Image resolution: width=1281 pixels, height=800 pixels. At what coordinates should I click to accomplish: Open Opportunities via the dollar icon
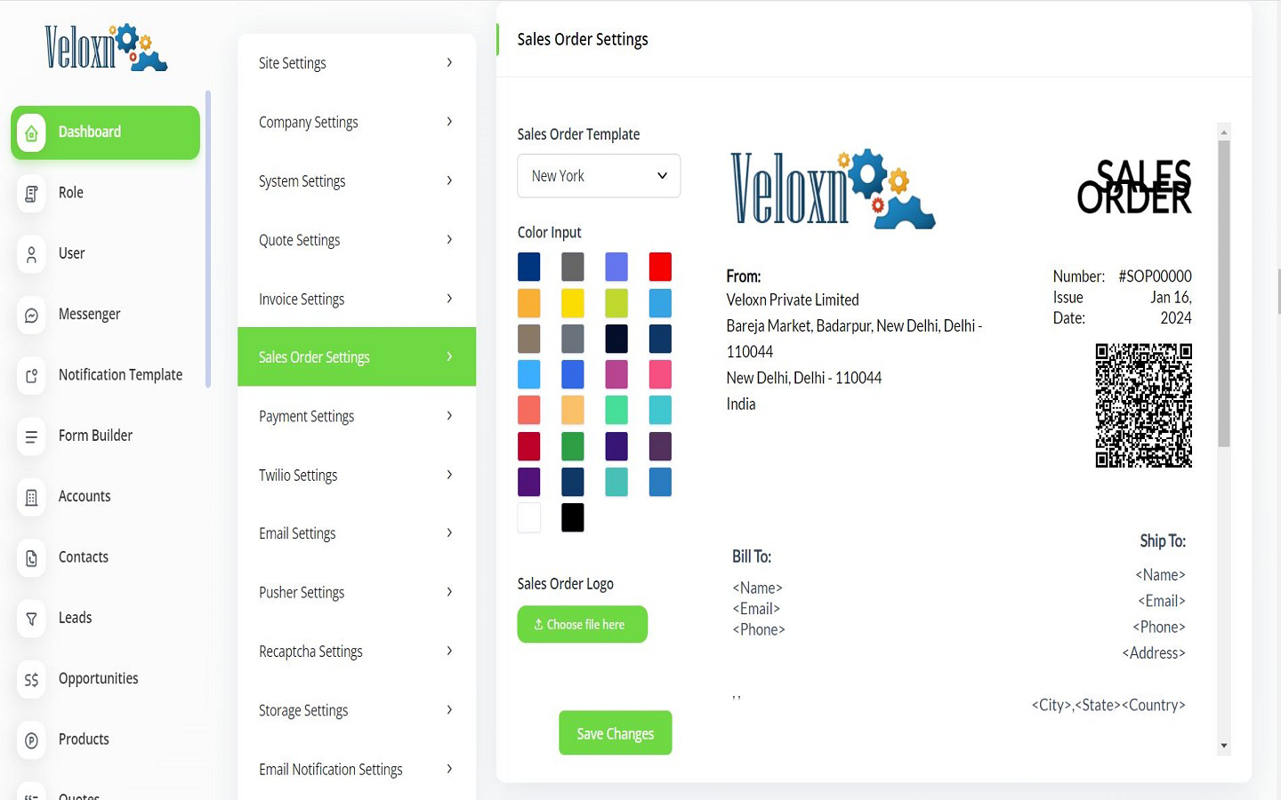[31, 678]
